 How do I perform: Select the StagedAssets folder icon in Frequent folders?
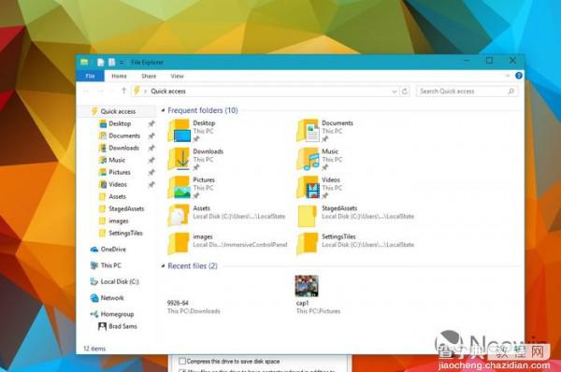coord(308,216)
